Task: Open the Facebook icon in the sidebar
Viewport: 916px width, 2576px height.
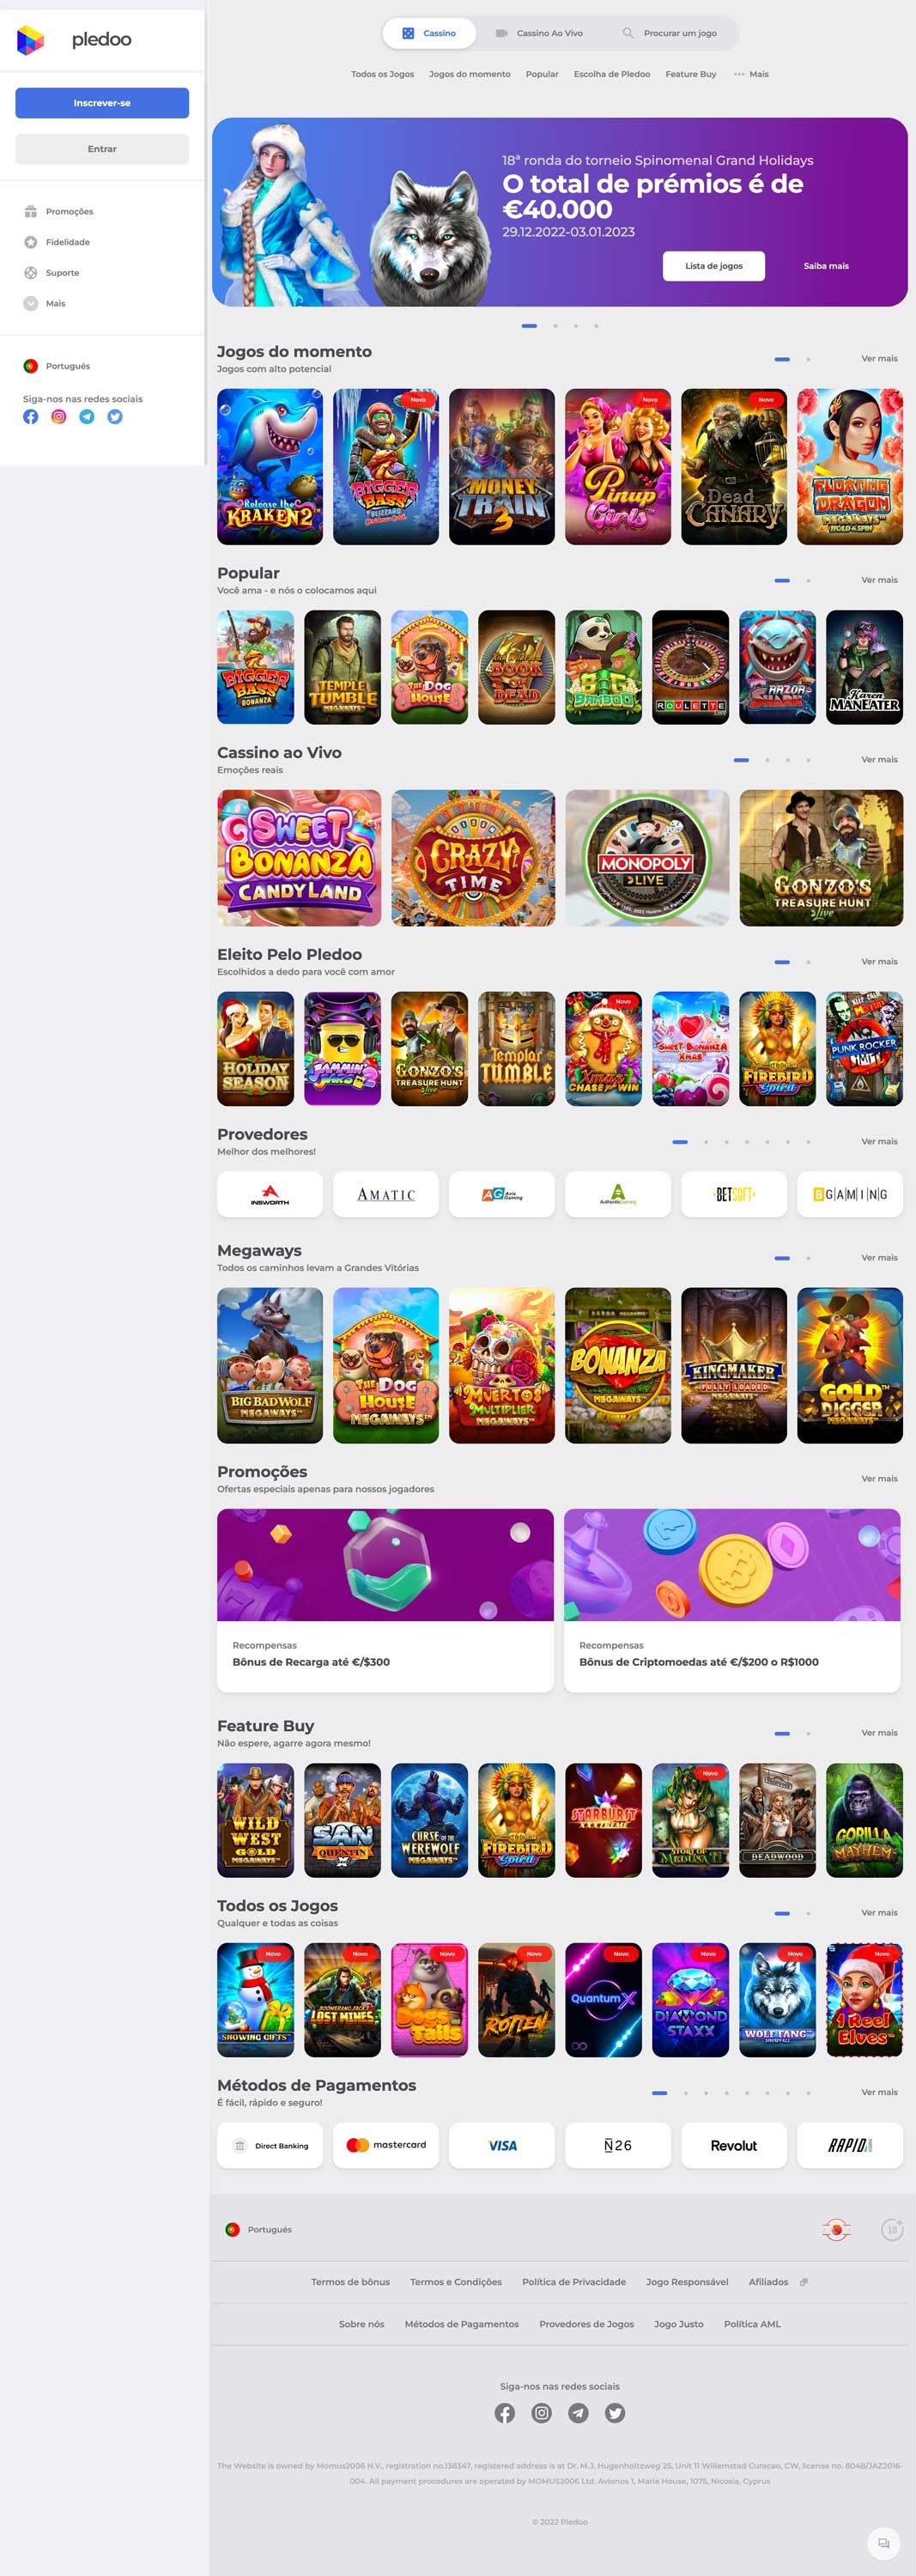Action: 31,417
